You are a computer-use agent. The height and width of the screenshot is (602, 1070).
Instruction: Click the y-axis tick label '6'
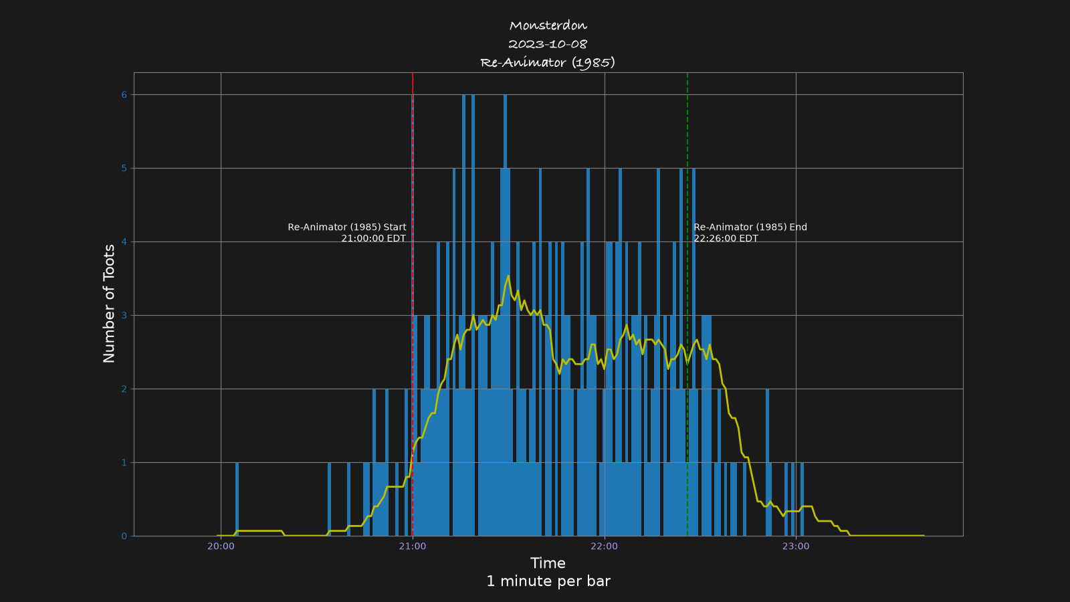[124, 95]
